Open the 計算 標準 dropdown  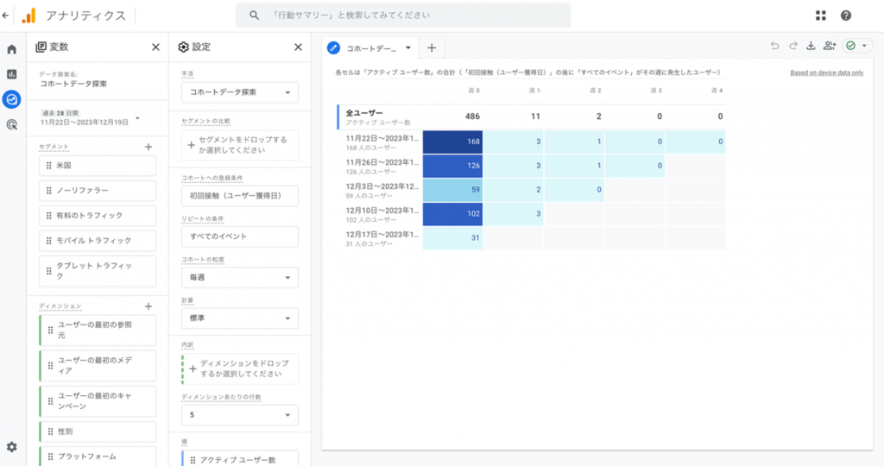coord(240,318)
